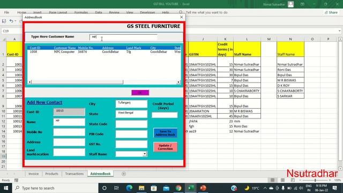Click the Cortana circle icon
The image size is (343, 193).
click(105, 188)
